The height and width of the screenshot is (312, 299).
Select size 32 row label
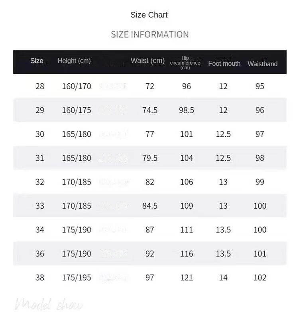point(40,182)
